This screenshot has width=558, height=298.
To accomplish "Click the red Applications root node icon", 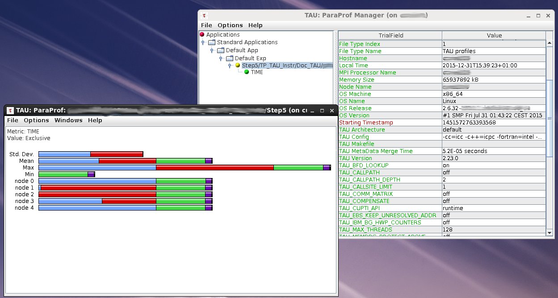I will (202, 35).
